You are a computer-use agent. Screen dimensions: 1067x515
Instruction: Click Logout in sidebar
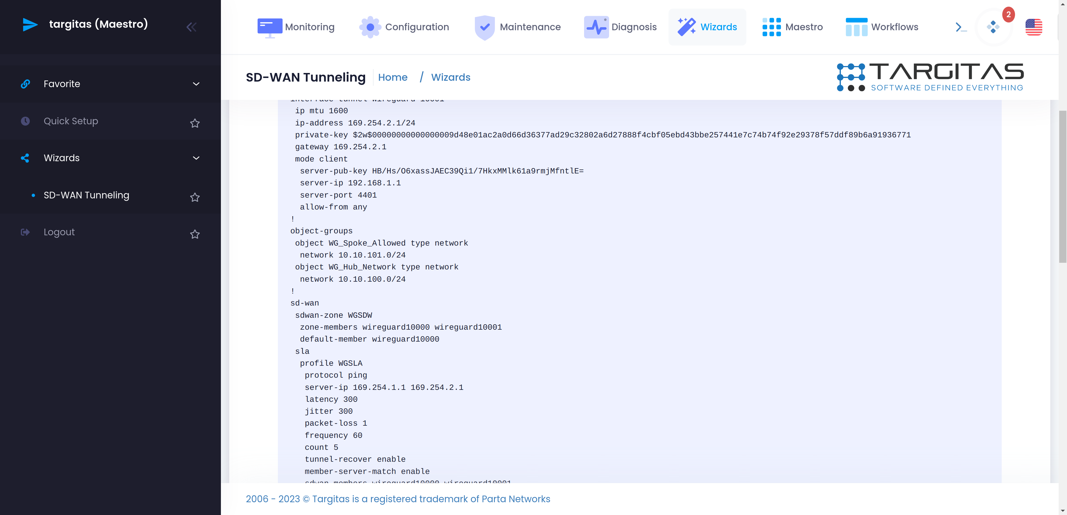[x=59, y=233]
